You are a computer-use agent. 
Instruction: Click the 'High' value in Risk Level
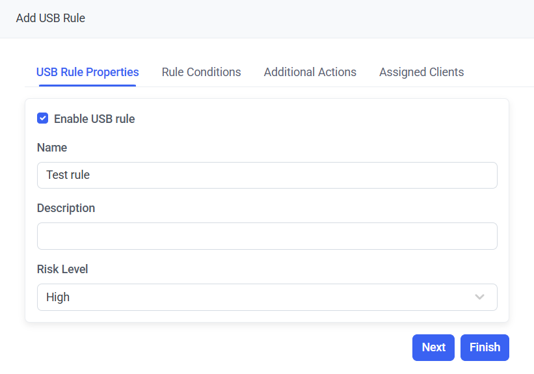(58, 297)
